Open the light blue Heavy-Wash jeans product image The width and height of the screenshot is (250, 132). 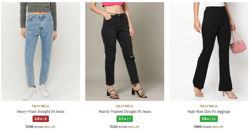pos(41,51)
